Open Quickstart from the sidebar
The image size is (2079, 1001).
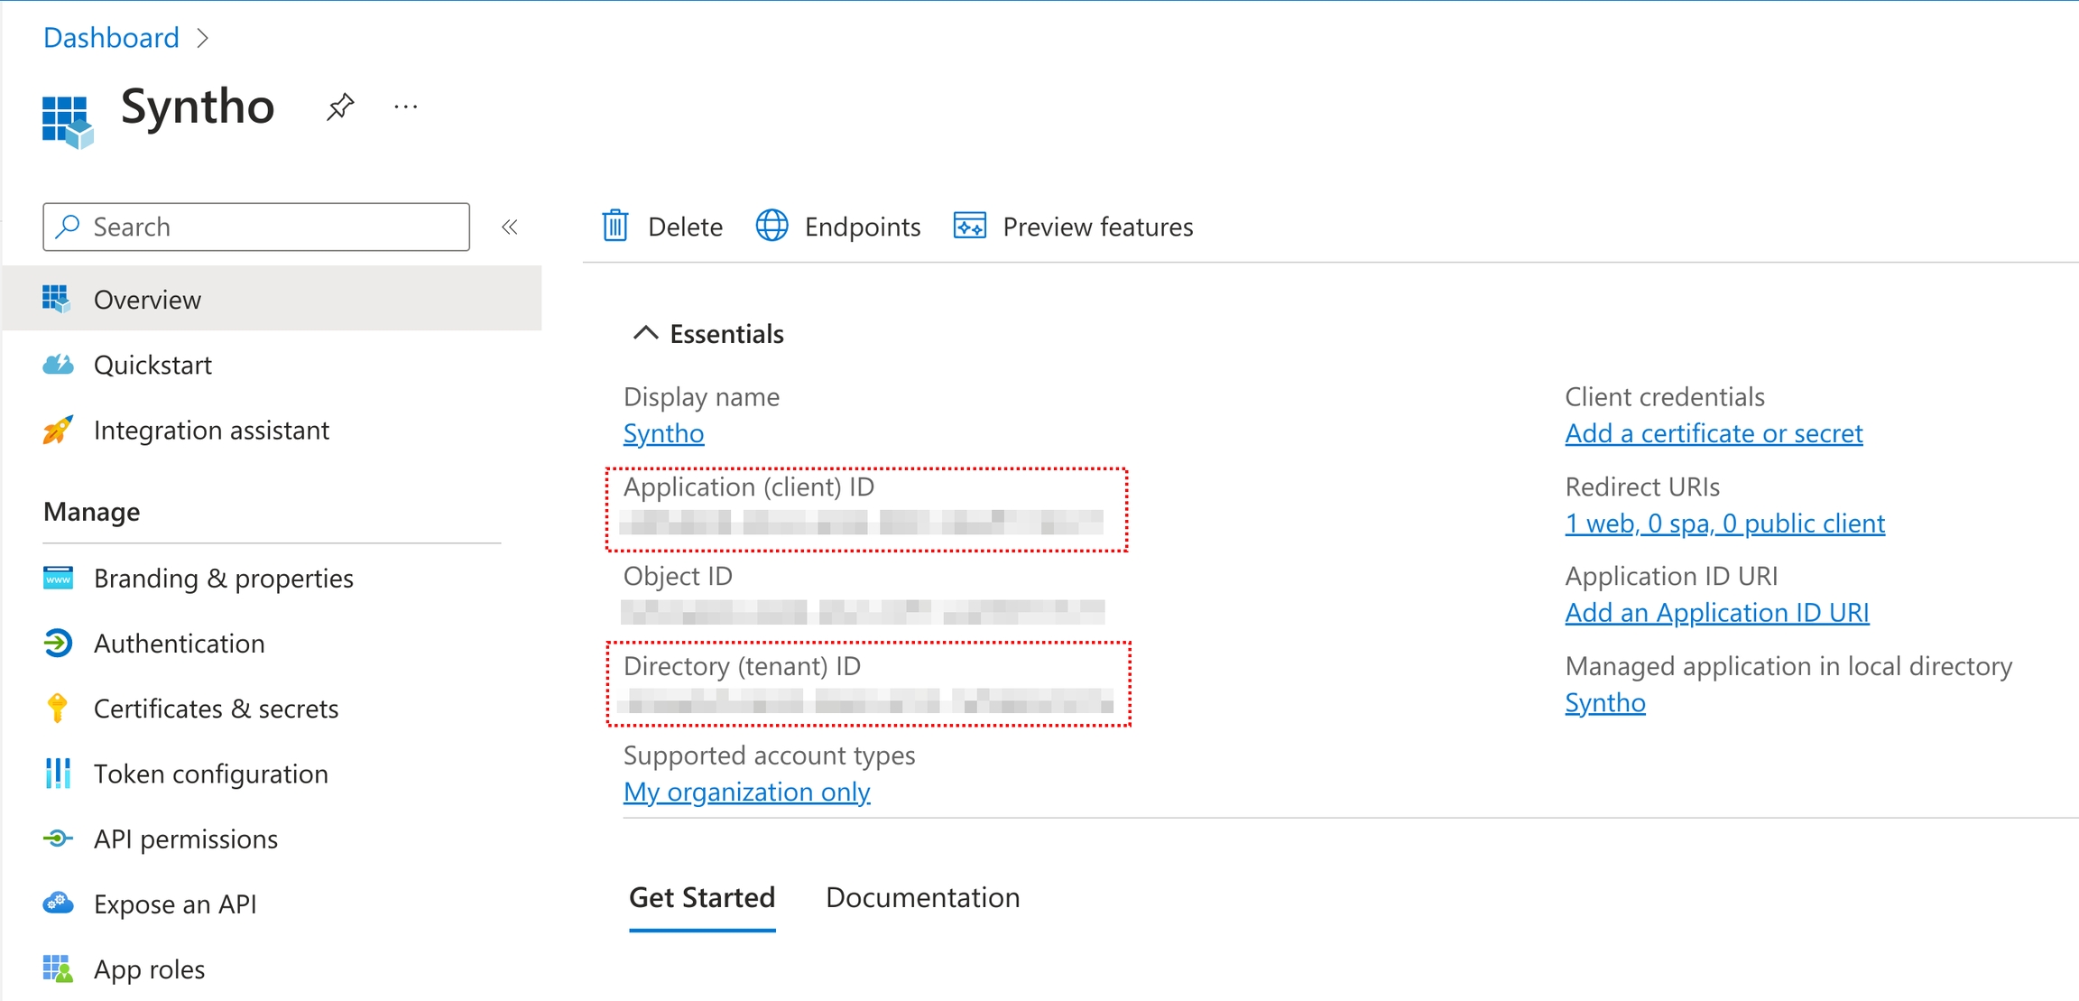click(x=152, y=365)
